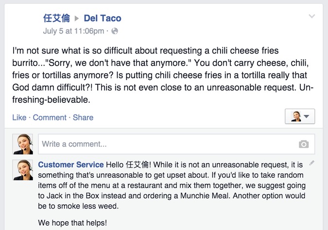Focus the Write a comment field

pyautogui.click(x=176, y=144)
